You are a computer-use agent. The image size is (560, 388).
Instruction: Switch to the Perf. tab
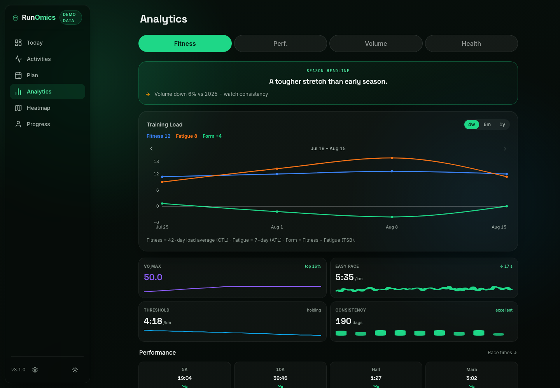(x=280, y=43)
